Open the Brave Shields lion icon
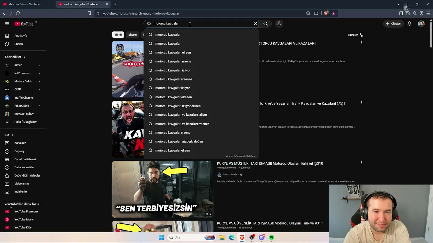 (x=326, y=13)
